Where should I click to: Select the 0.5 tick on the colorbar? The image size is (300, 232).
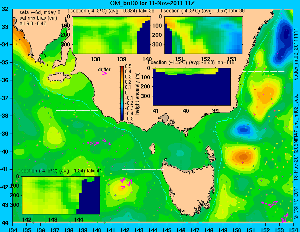click(128, 66)
